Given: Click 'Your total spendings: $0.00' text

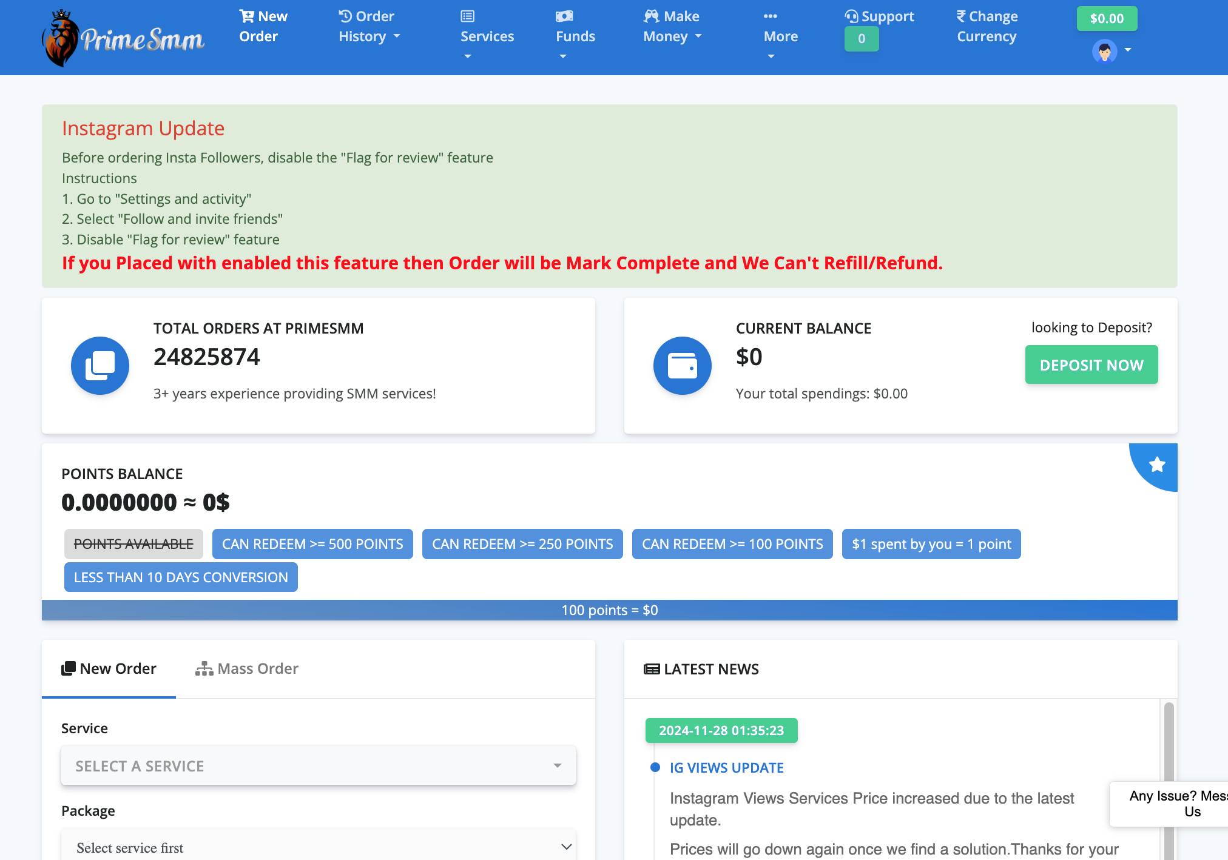Looking at the screenshot, I should [x=821, y=394].
